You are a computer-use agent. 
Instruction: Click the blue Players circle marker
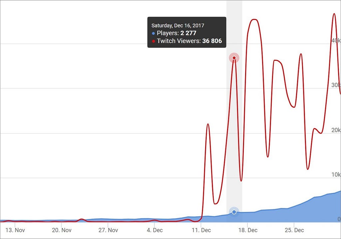click(x=234, y=212)
